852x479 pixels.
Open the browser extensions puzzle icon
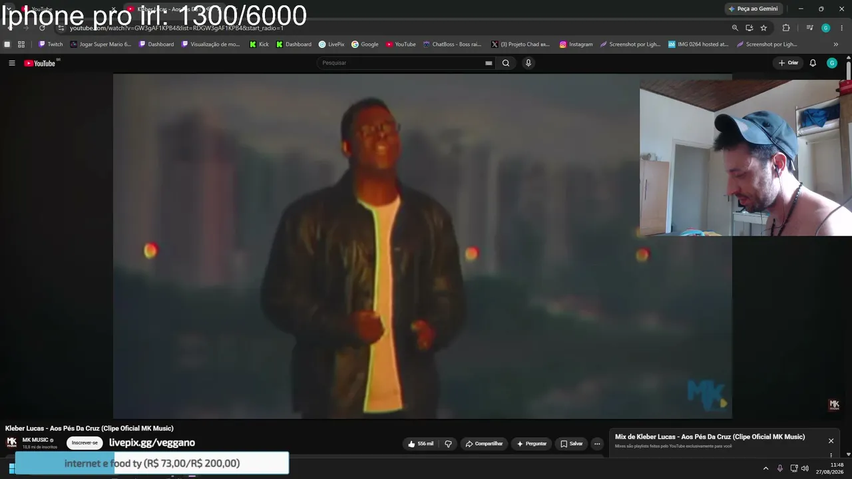click(x=786, y=28)
